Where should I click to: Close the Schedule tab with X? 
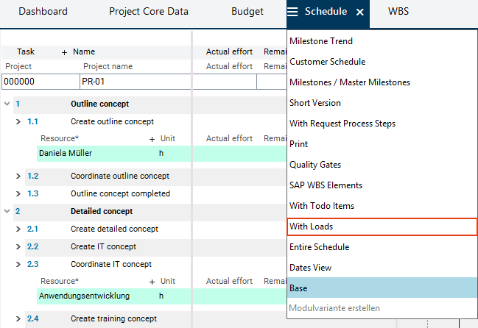coord(359,13)
